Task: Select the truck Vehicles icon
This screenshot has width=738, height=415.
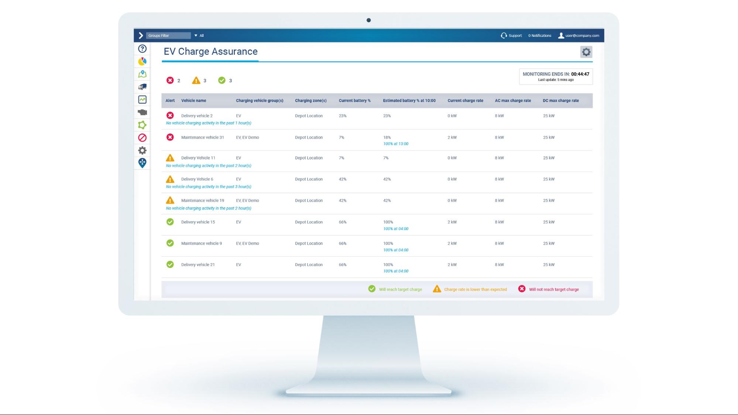Action: (x=142, y=87)
